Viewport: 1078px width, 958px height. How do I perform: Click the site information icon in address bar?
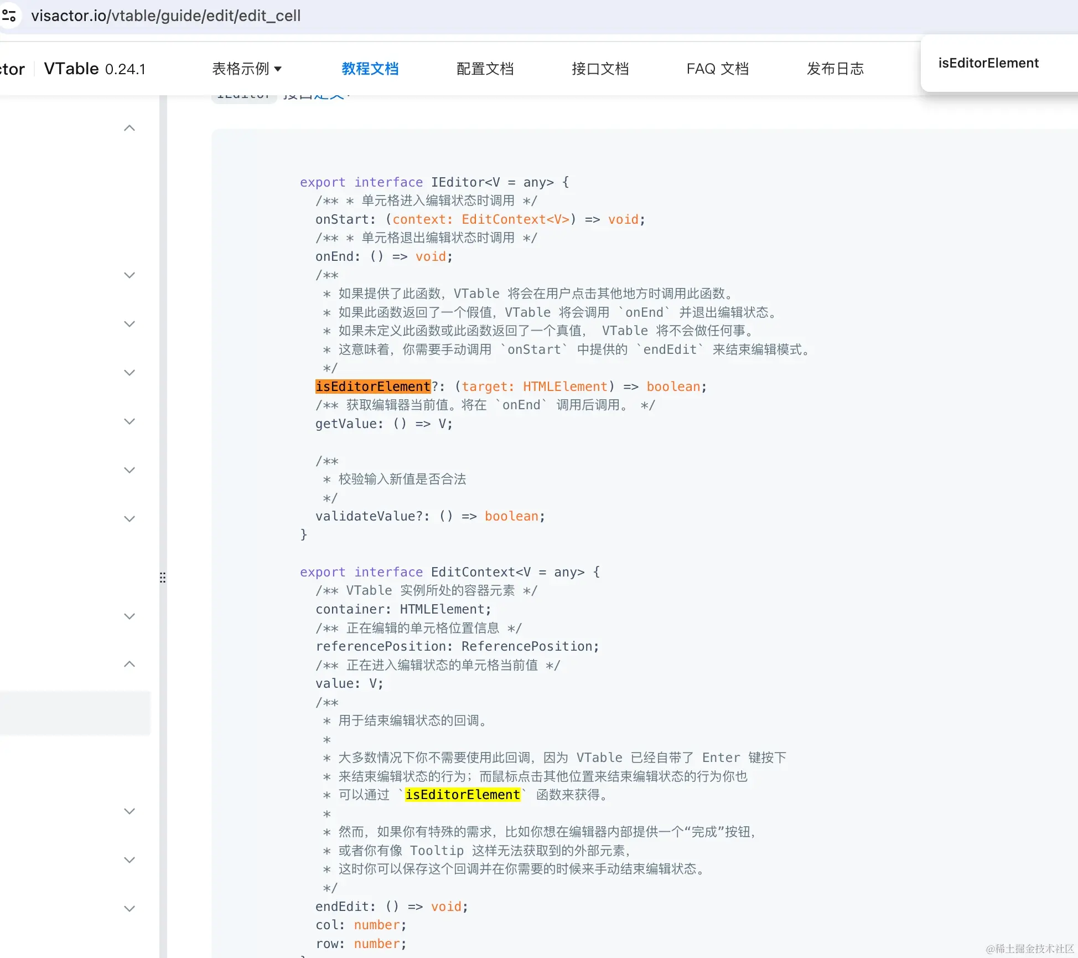point(9,16)
